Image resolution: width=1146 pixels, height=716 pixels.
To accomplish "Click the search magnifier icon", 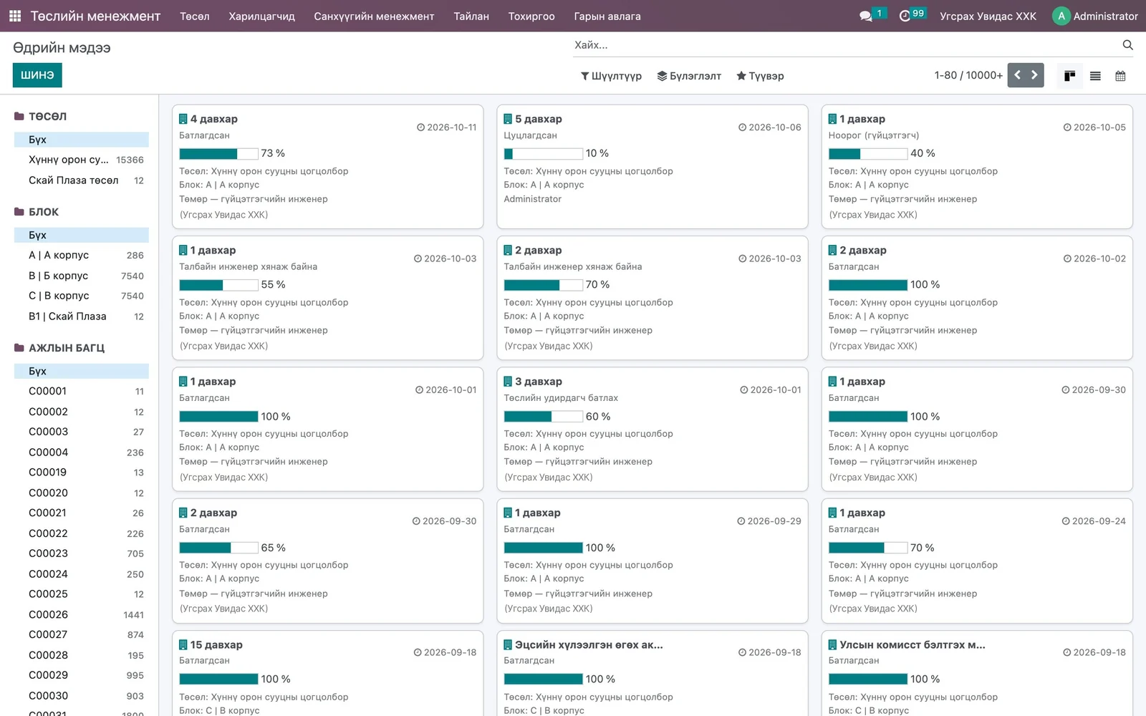I will coord(1127,45).
